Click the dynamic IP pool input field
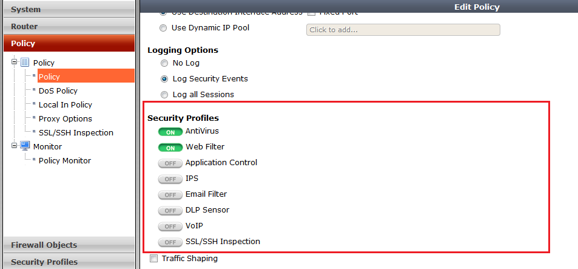This screenshot has height=269, width=578. pos(403,30)
